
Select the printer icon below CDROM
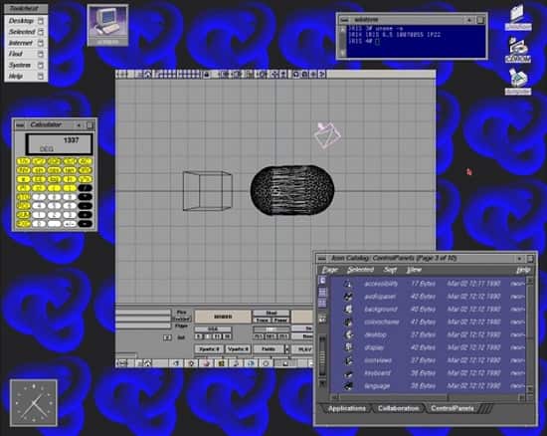(x=518, y=82)
